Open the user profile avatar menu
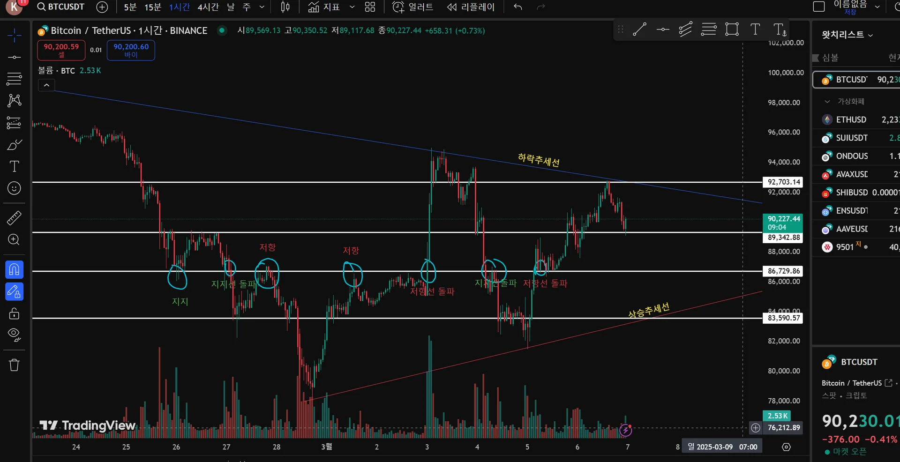Image resolution: width=900 pixels, height=462 pixels. 14,7
